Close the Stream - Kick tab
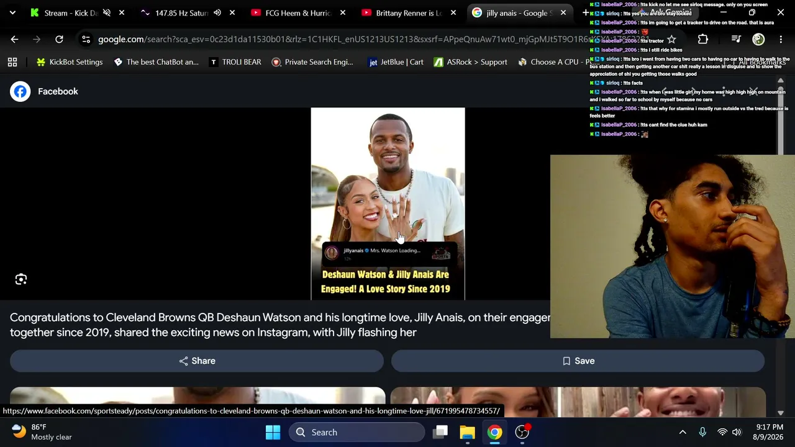 coord(122,13)
